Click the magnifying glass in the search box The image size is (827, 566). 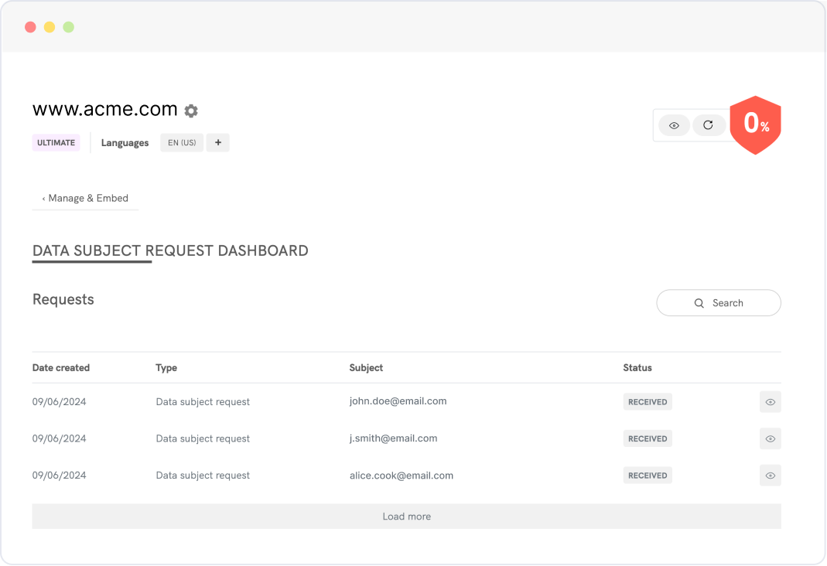[699, 303]
